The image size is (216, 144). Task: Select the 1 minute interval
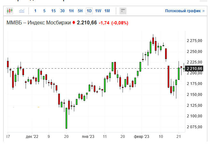pyautogui.click(x=35, y=11)
